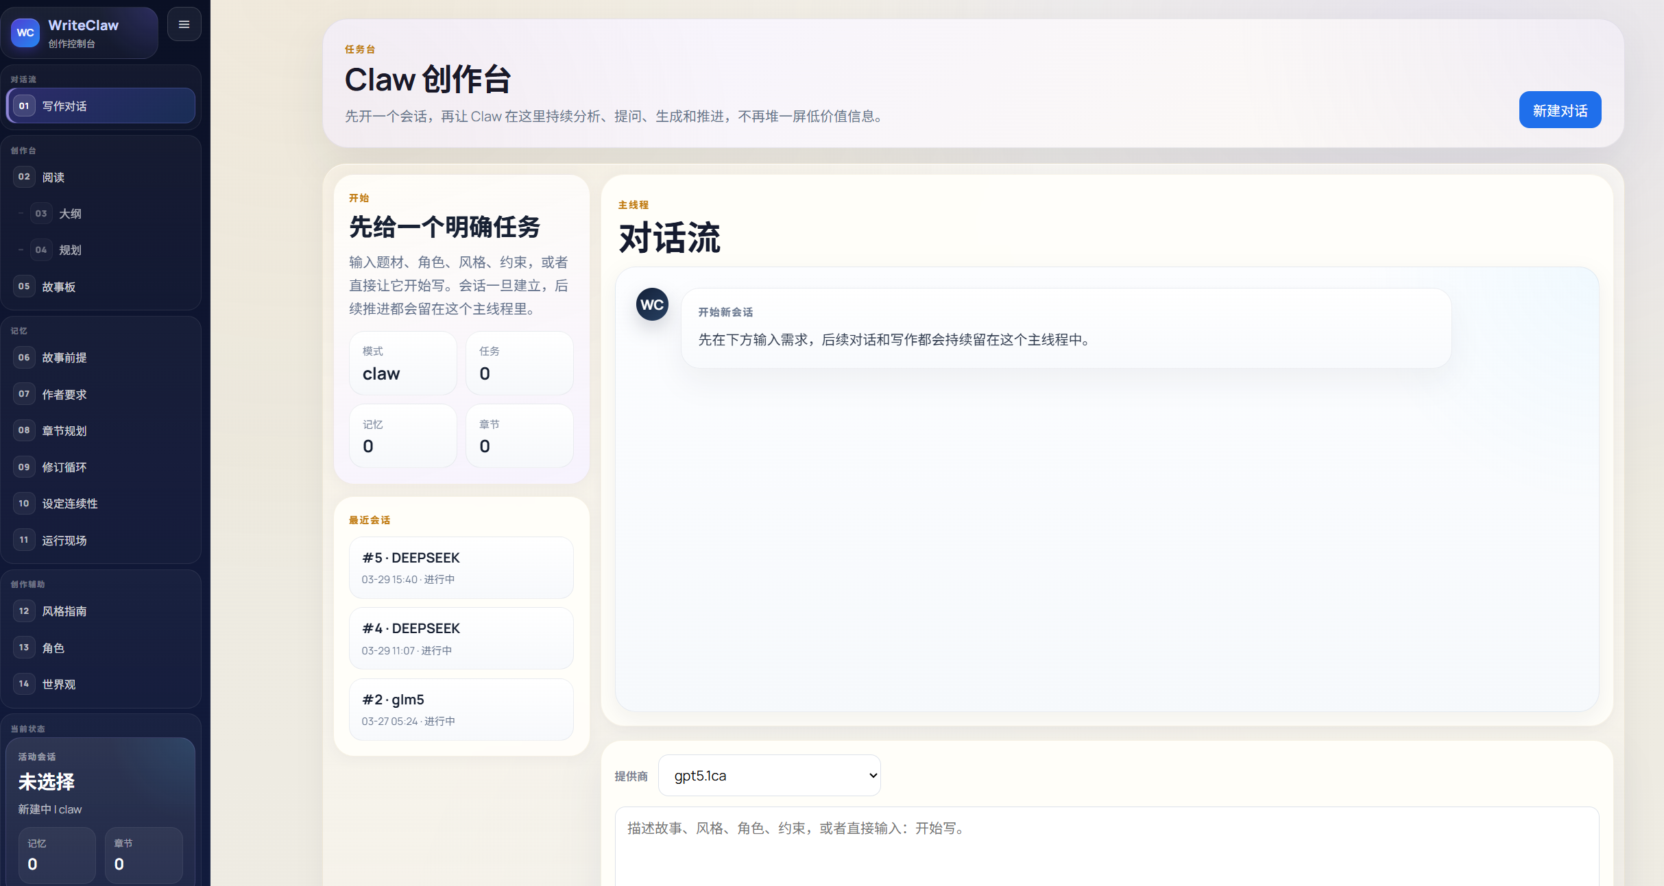Click the 新建对话 button

tap(1560, 109)
